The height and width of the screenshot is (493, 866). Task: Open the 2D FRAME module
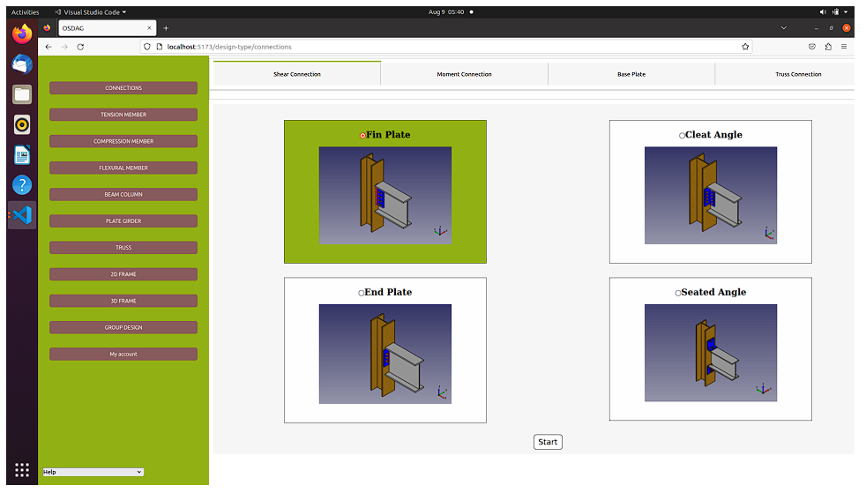tap(123, 273)
